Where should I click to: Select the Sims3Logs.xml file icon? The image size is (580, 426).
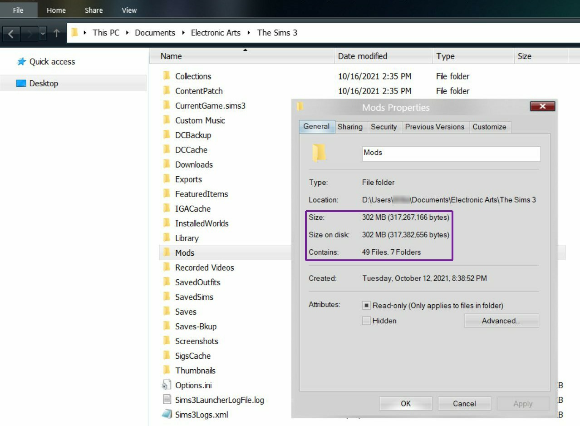tap(167, 415)
